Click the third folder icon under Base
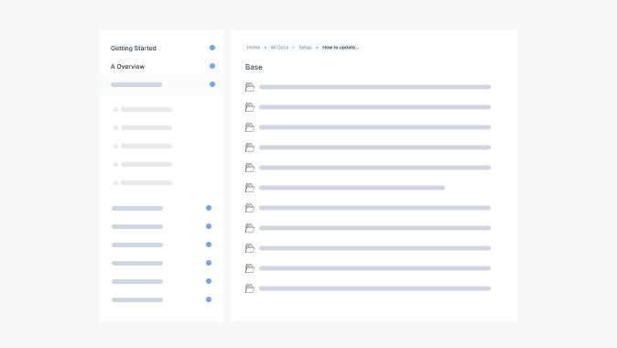This screenshot has height=348, width=617. tap(250, 127)
